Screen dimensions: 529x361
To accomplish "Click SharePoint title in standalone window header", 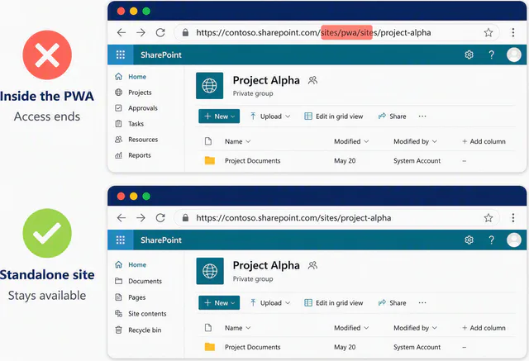I will (x=161, y=240).
